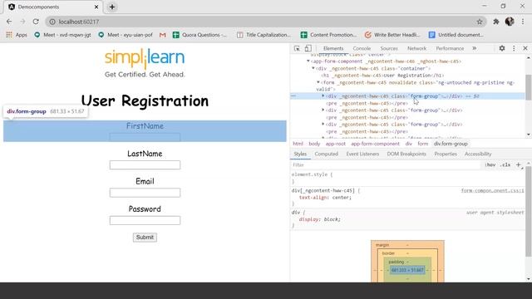This screenshot has height=299, width=532.
Task: Open Quora Questions bookmark
Action: [199, 35]
